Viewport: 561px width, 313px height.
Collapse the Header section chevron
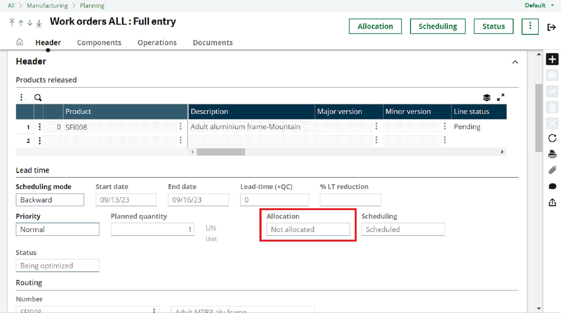[515, 62]
